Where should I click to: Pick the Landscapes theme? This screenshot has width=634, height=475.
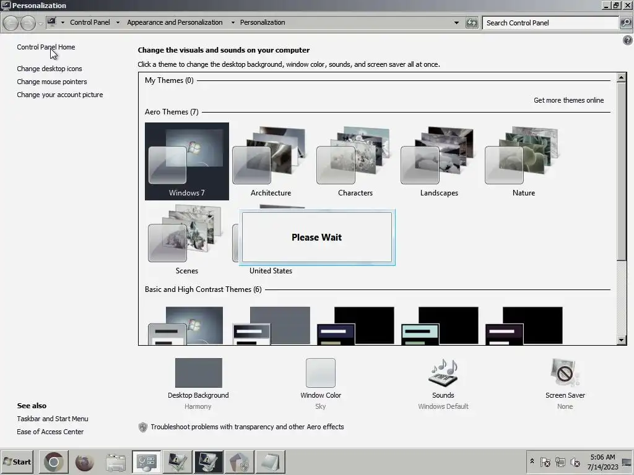tap(439, 161)
